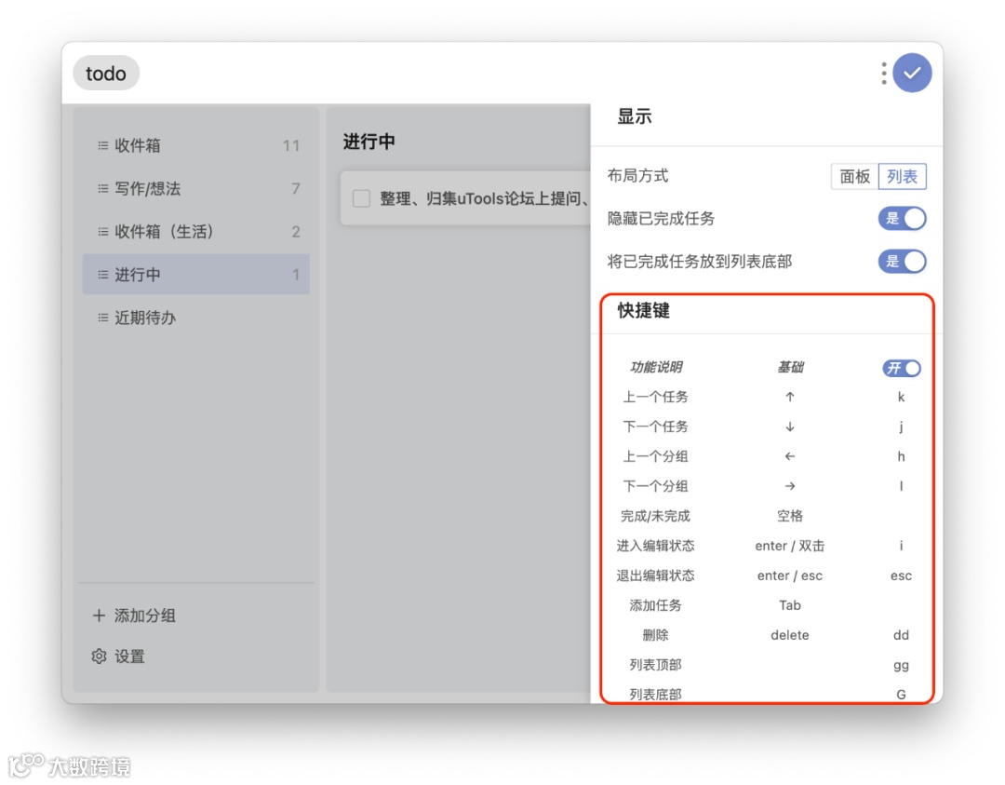The height and width of the screenshot is (785, 1005).
Task: Select 列表 layout option
Action: click(902, 176)
